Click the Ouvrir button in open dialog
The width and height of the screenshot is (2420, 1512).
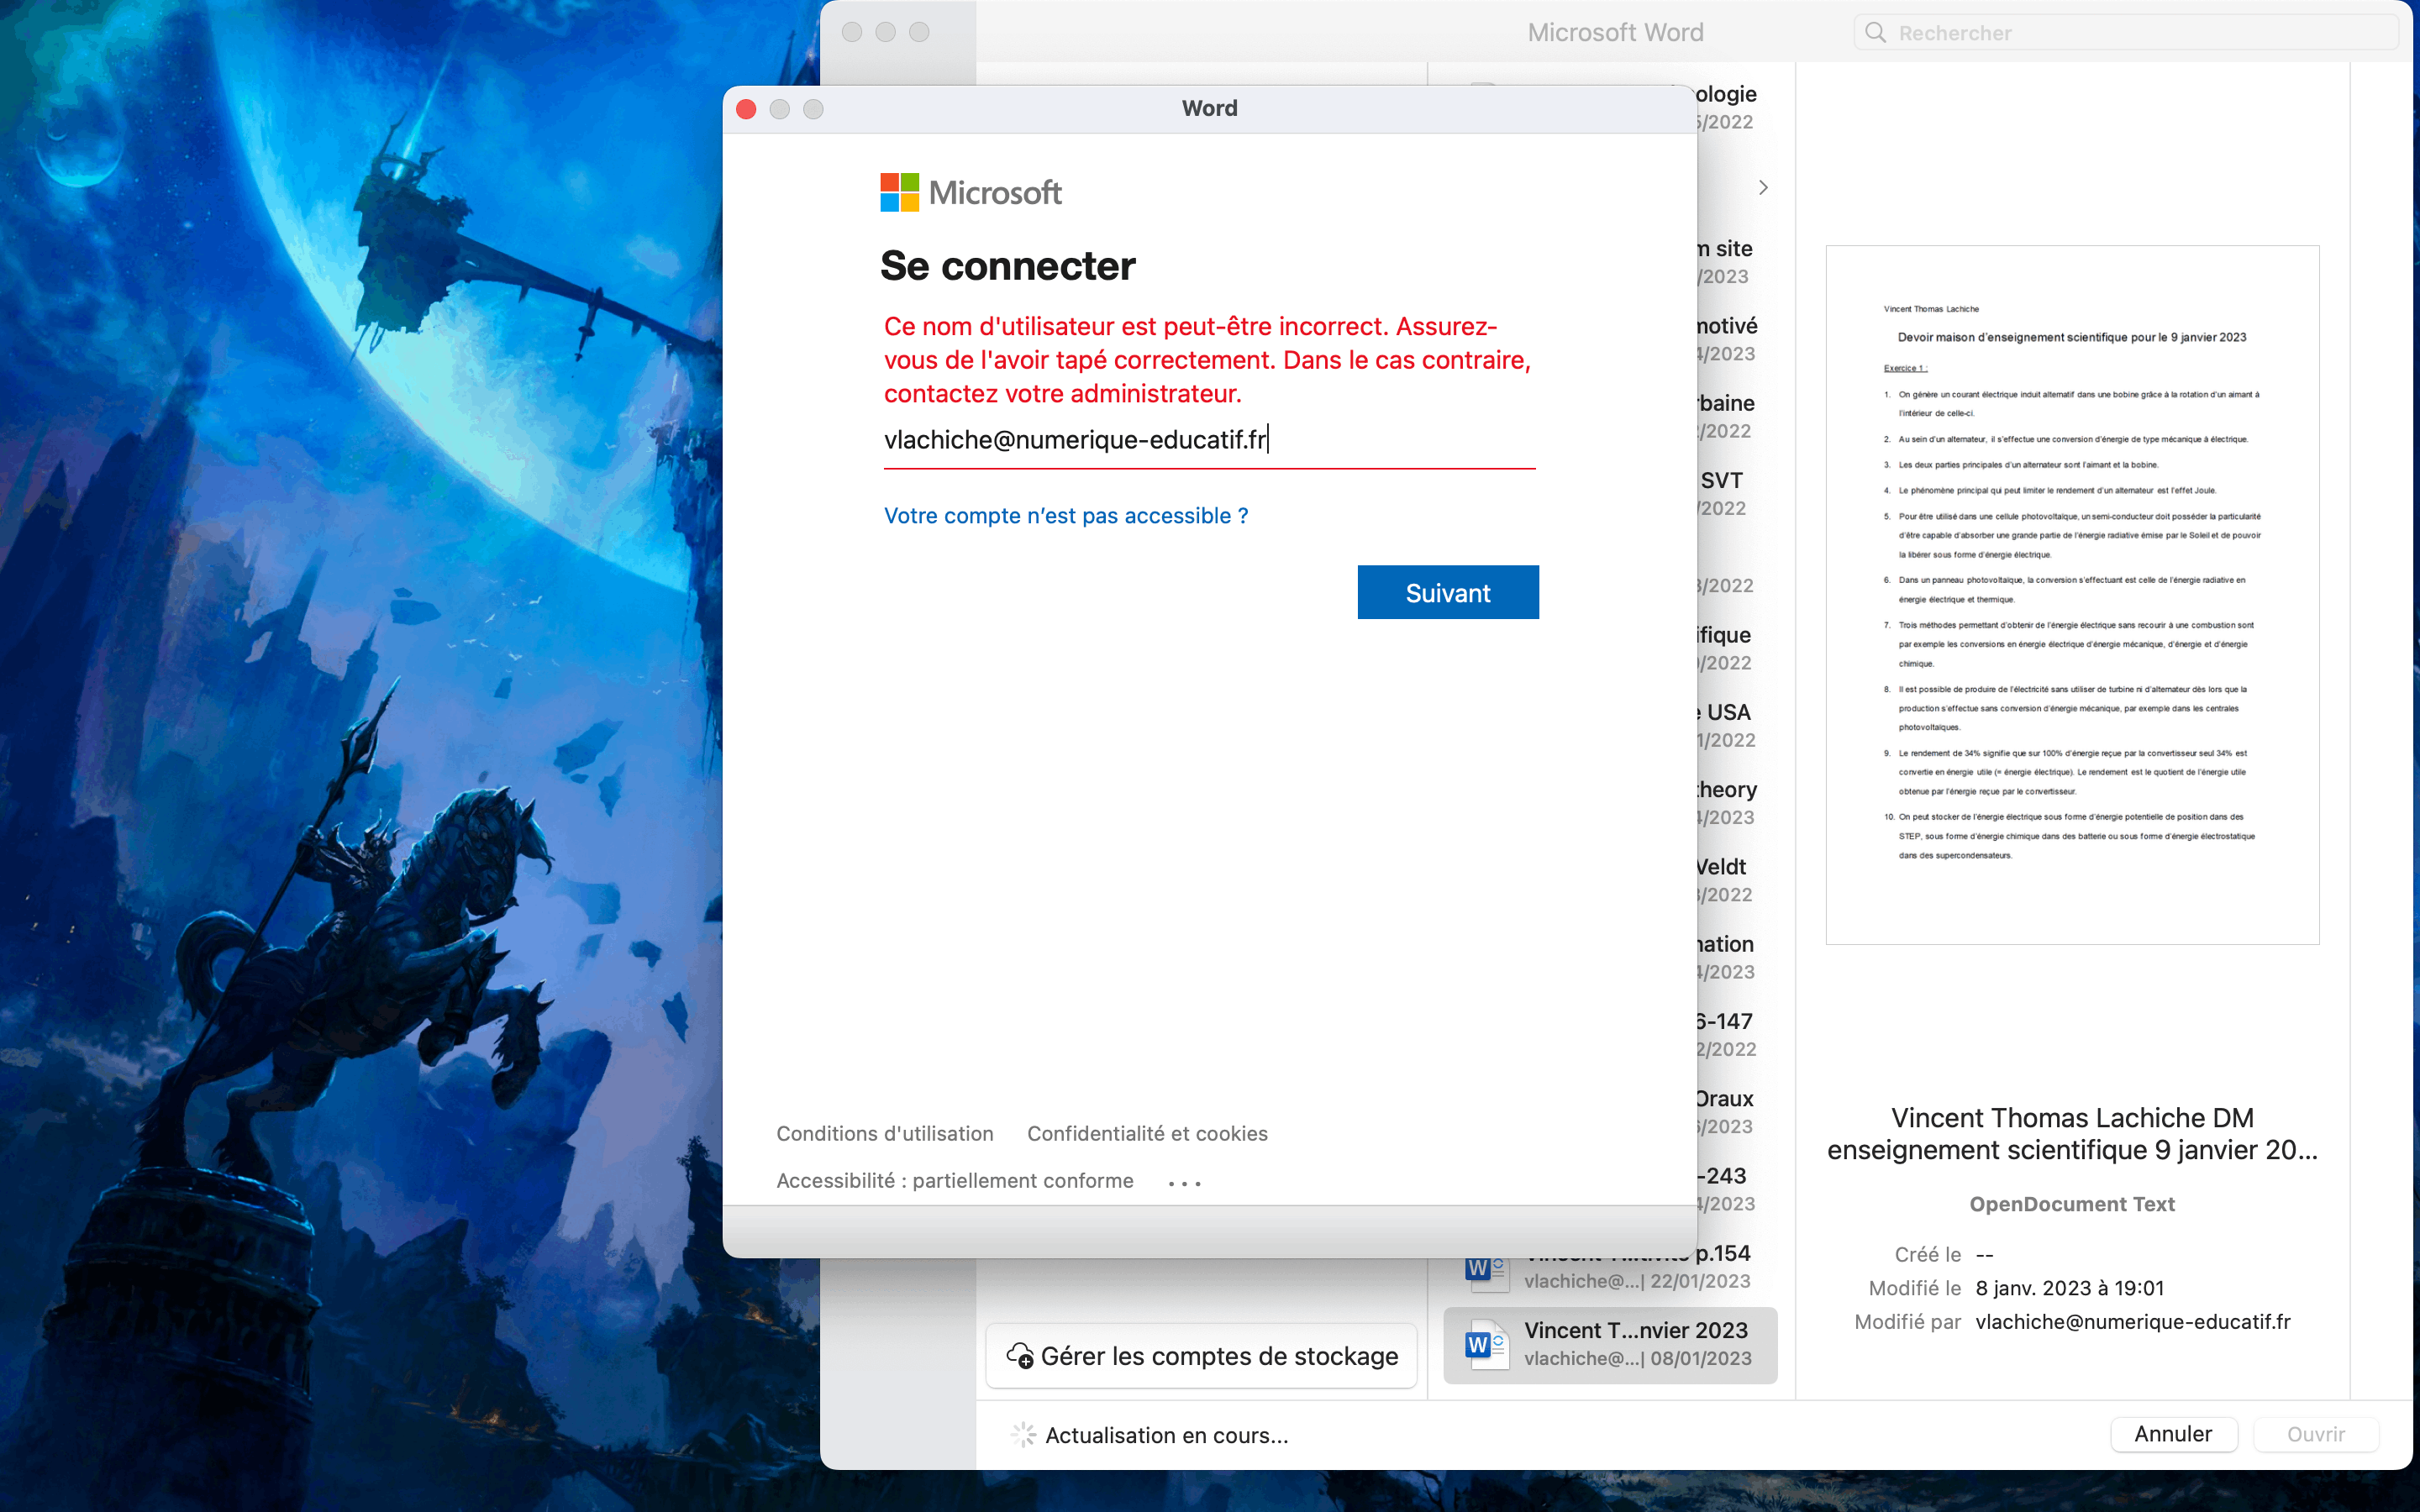pyautogui.click(x=2316, y=1434)
